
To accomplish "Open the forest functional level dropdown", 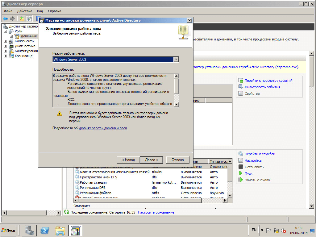I will coord(176,60).
